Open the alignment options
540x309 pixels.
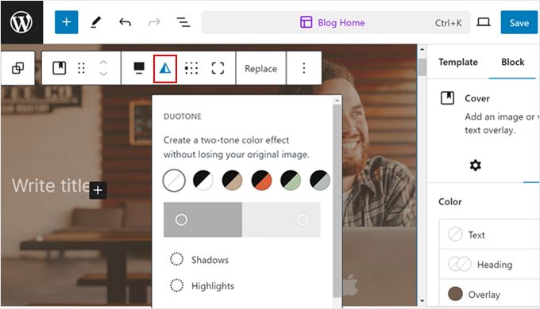(x=139, y=68)
